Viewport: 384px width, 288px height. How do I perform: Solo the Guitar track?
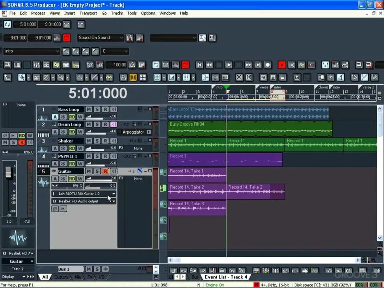tap(97, 171)
